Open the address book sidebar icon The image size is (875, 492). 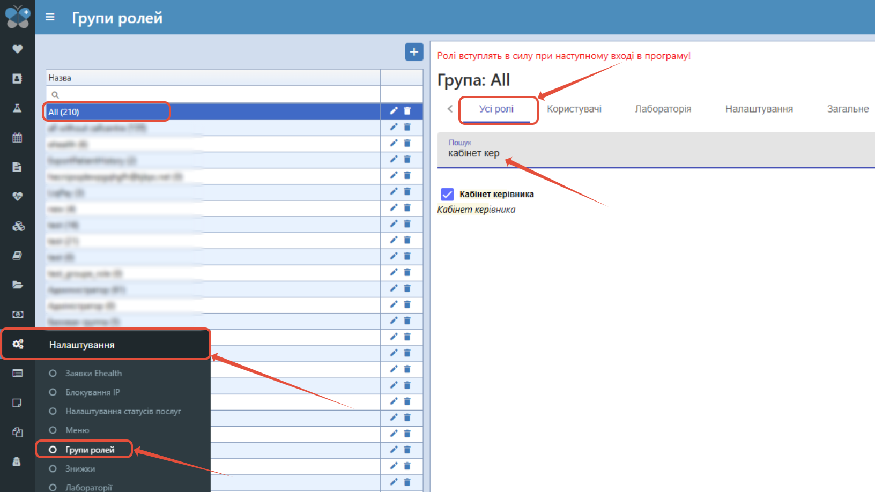pos(17,78)
